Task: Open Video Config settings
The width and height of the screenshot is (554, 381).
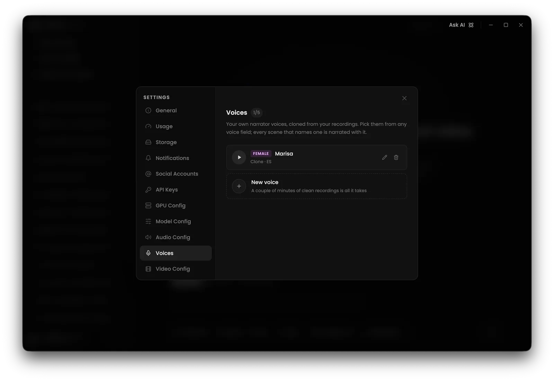Action: point(176,269)
